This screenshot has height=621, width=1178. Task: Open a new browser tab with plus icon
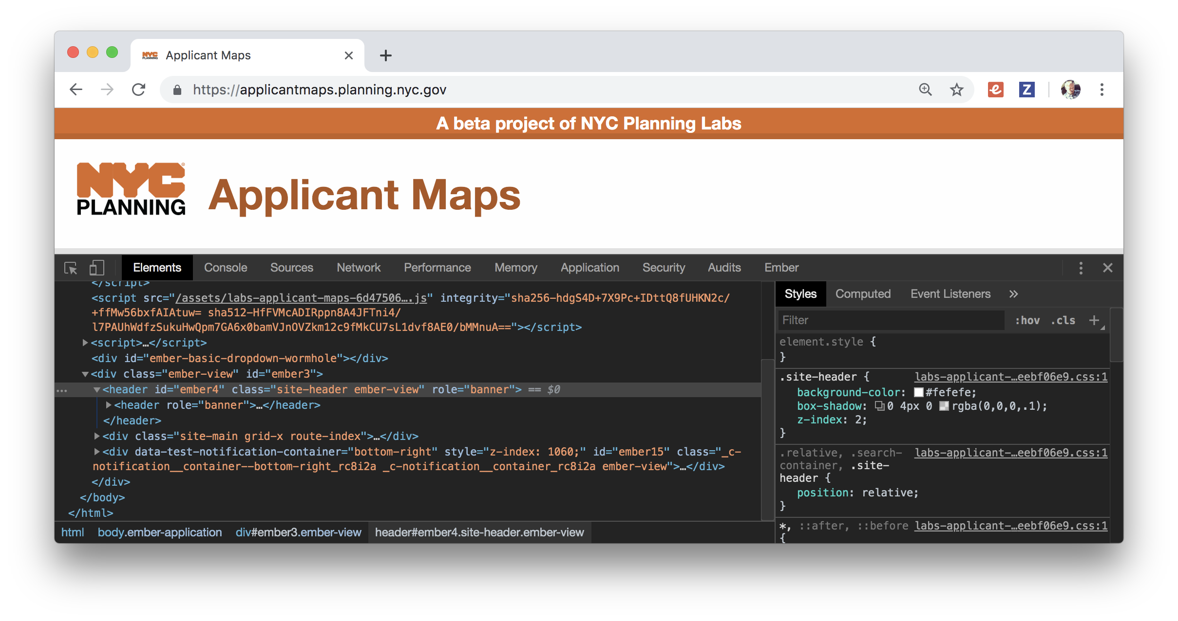(x=385, y=55)
